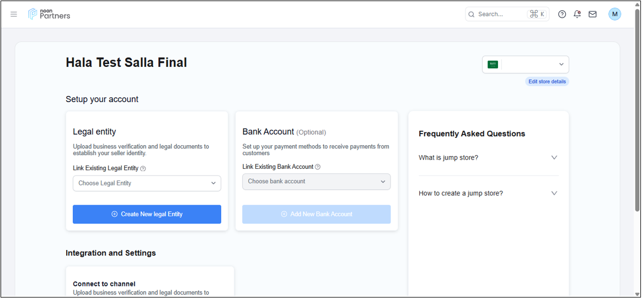Click info icon beside Link Existing Legal Entity
The height and width of the screenshot is (298, 642).
pyautogui.click(x=143, y=168)
